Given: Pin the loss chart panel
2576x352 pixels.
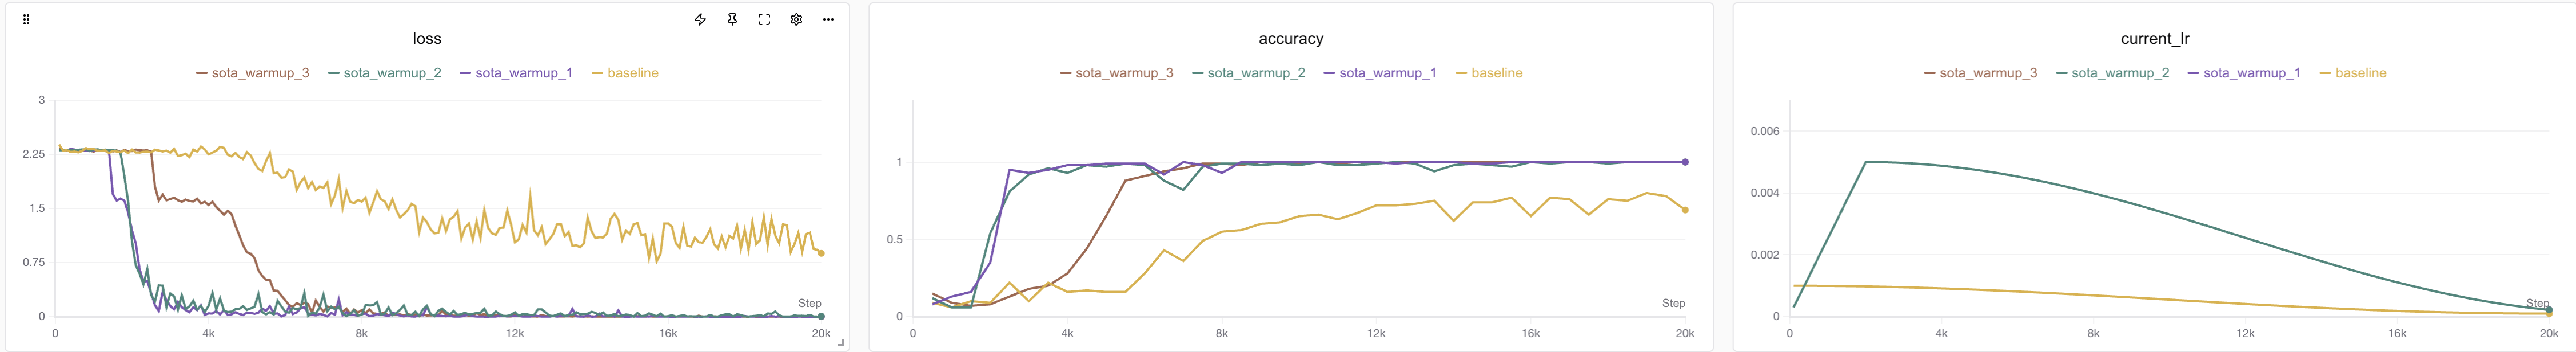Looking at the screenshot, I should tap(732, 19).
